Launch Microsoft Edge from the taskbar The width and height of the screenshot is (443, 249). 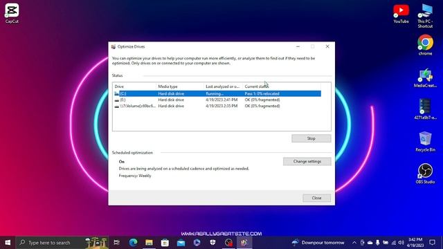(x=133, y=243)
